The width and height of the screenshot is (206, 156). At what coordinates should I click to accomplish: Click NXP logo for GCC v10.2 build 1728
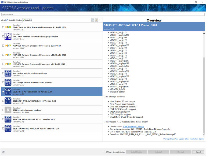[x=8, y=55]
